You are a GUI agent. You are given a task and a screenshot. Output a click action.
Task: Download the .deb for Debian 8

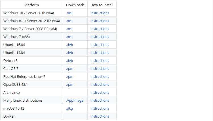pyautogui.click(x=69, y=61)
